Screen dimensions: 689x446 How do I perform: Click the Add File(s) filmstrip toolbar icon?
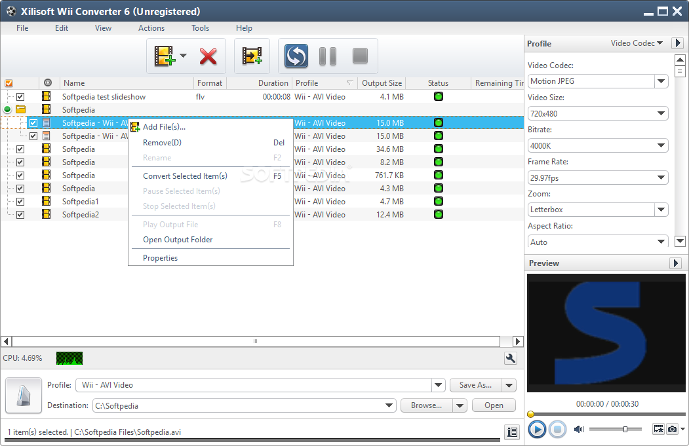click(x=165, y=56)
